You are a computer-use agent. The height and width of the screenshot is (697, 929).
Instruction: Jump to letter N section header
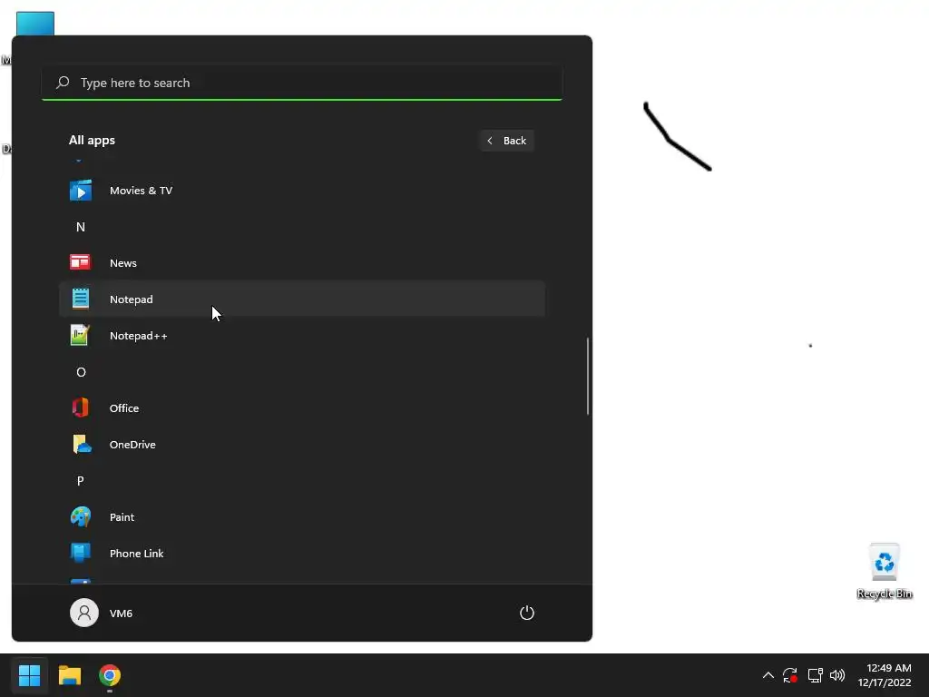pos(81,227)
